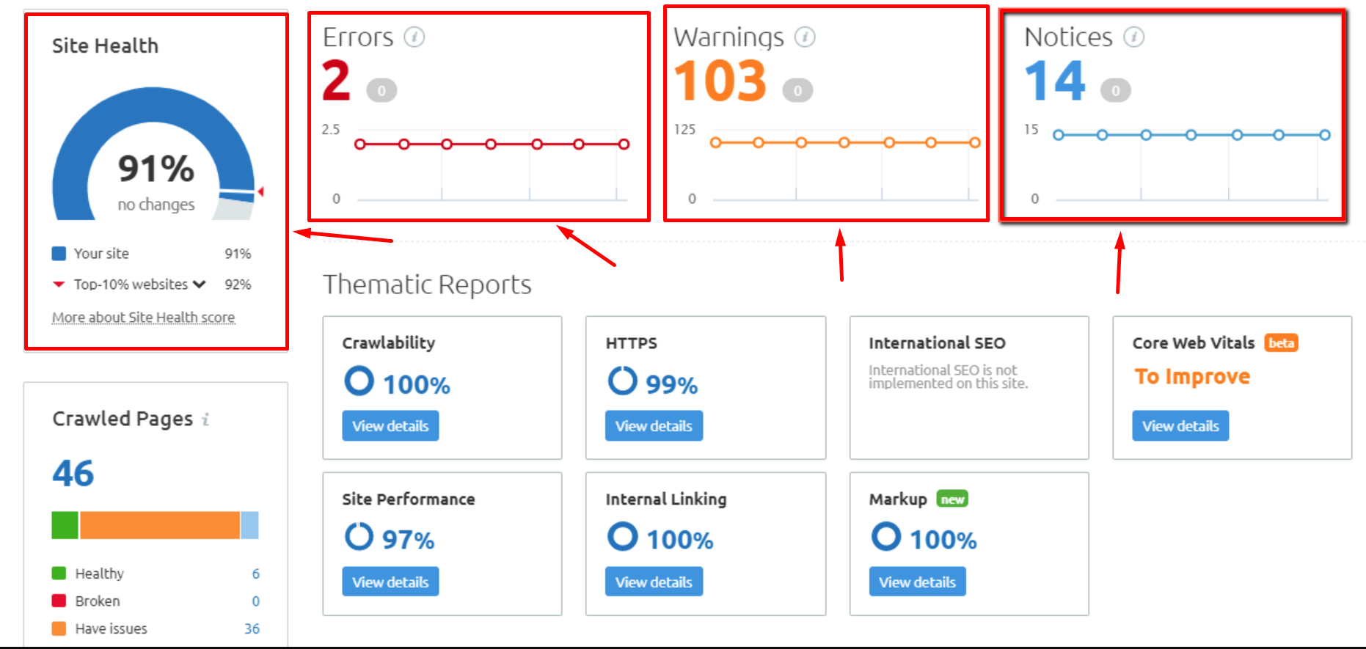Click the green Healthy segment of crawled bar
Screen dimensions: 1366x649
(x=65, y=525)
